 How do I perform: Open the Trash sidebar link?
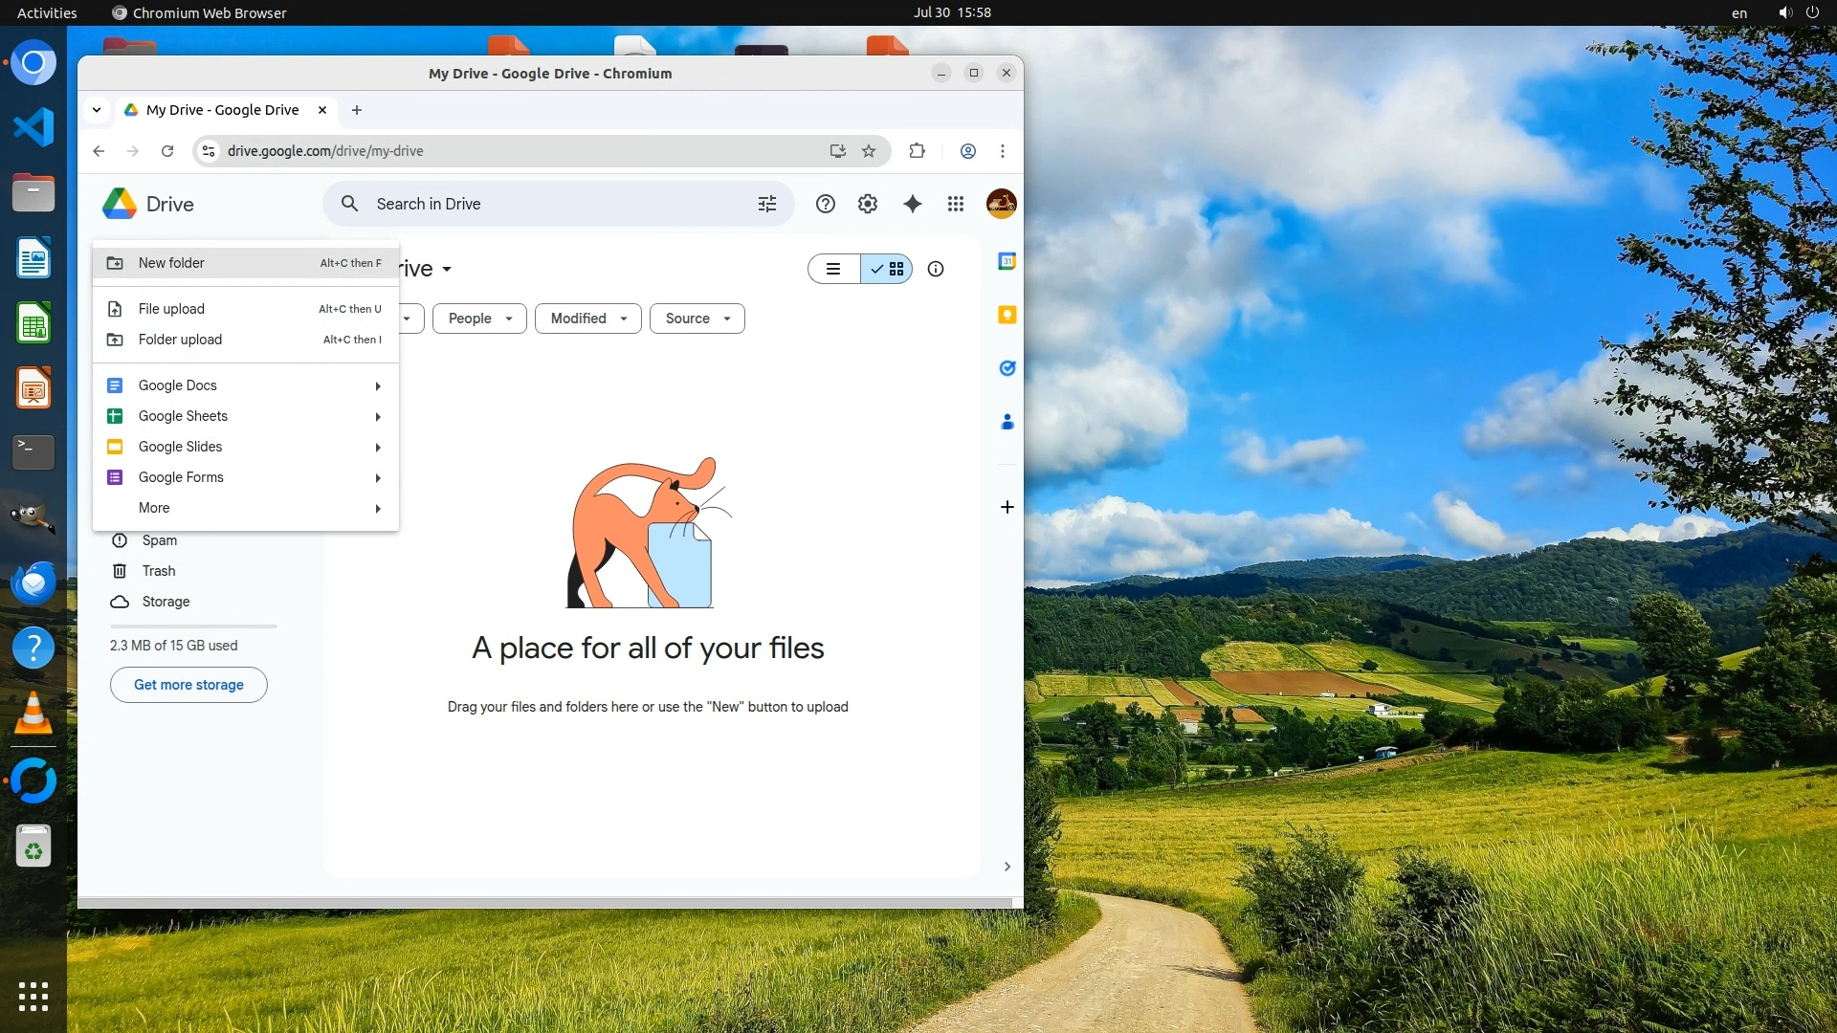coord(159,571)
